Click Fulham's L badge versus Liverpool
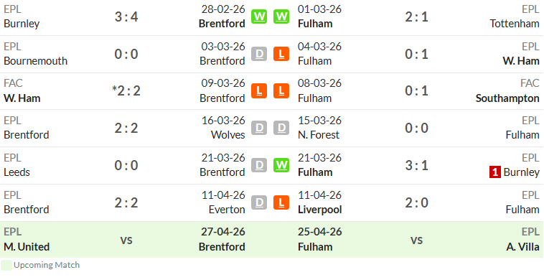This screenshot has width=544, height=280. (x=281, y=202)
